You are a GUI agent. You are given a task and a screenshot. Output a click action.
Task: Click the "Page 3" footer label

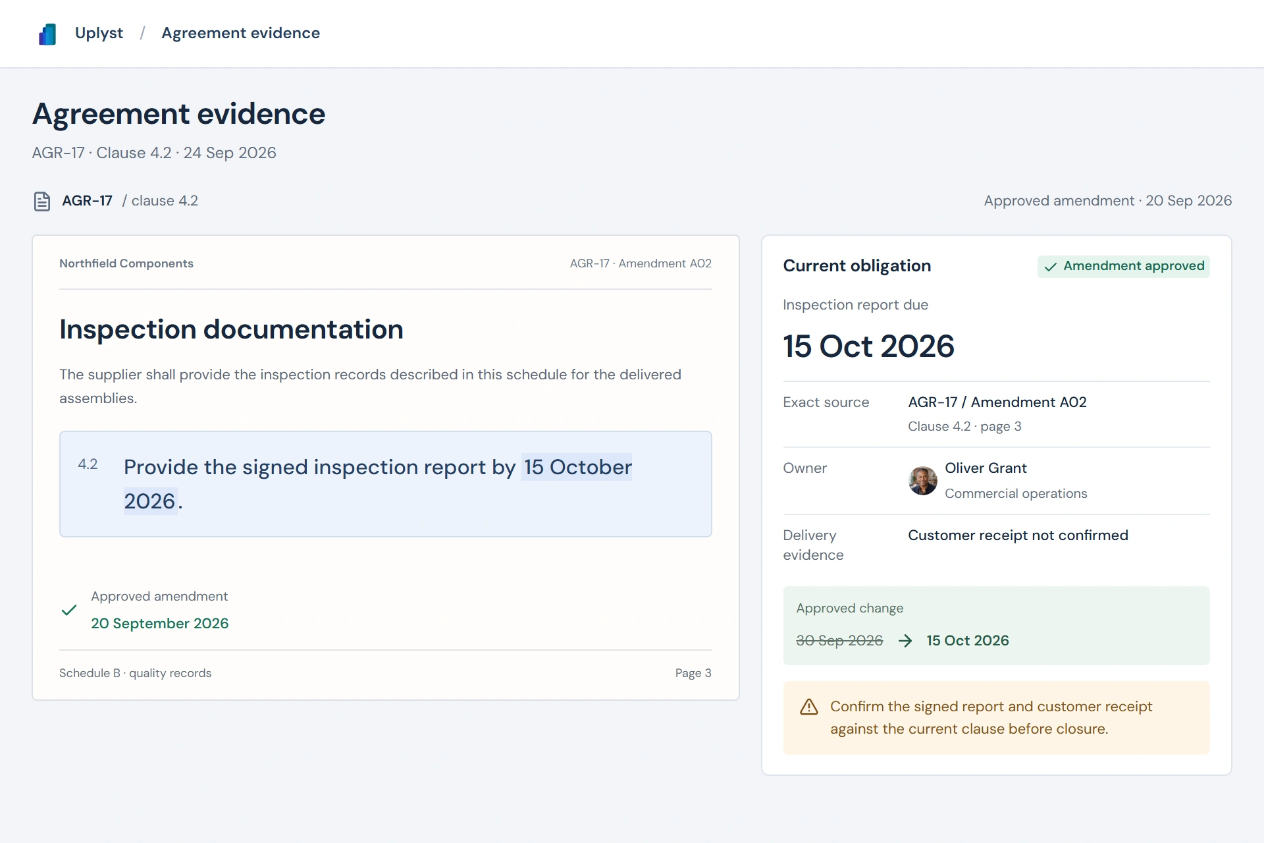[693, 673]
